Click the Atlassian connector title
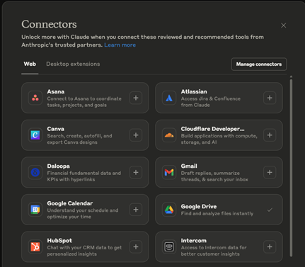 click(194, 91)
